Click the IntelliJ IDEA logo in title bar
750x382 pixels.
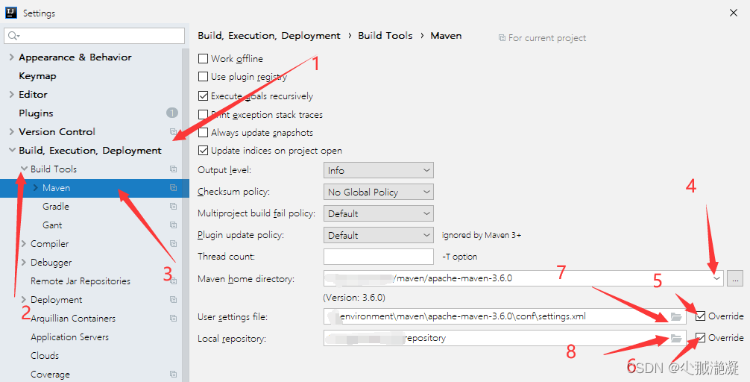pyautogui.click(x=11, y=13)
